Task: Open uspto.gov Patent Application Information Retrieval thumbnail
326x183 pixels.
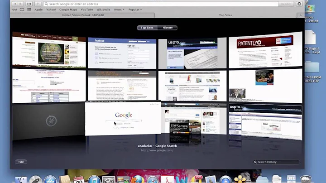Action: click(265, 122)
